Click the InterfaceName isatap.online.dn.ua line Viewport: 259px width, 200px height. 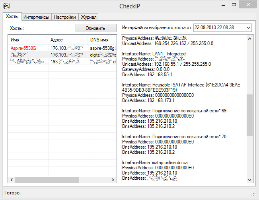click(155, 163)
